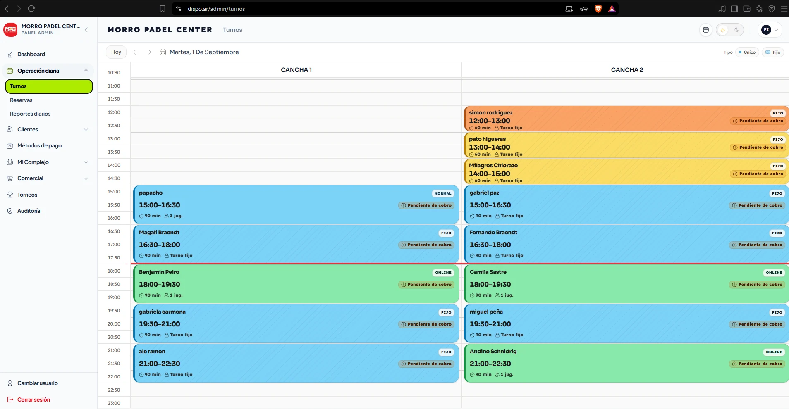
Task: Click the Cerrar sesión logout icon
Action: 10,399
